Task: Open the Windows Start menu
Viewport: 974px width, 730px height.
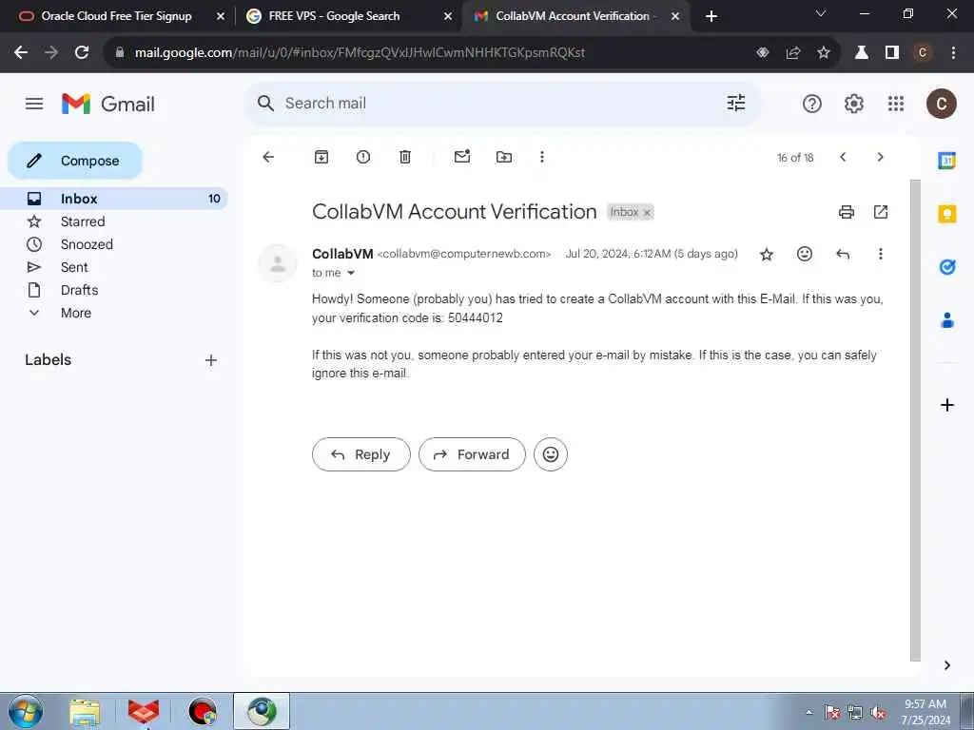Action: (x=26, y=711)
